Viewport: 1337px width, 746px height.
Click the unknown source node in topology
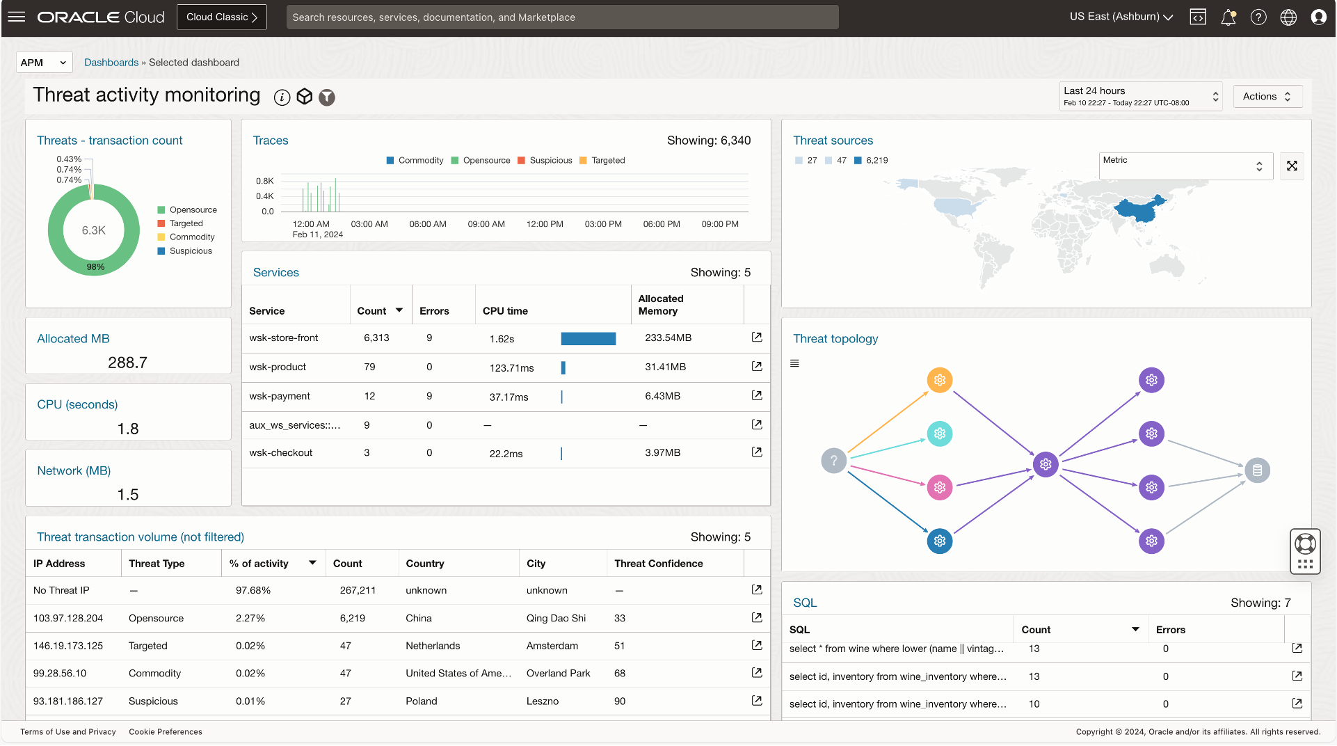833,461
